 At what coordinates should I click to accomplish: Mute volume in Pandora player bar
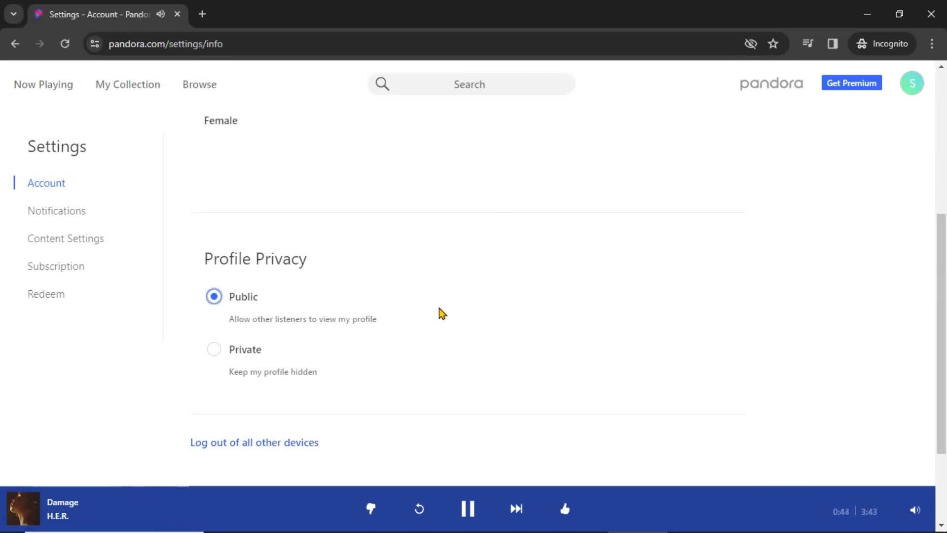click(915, 510)
